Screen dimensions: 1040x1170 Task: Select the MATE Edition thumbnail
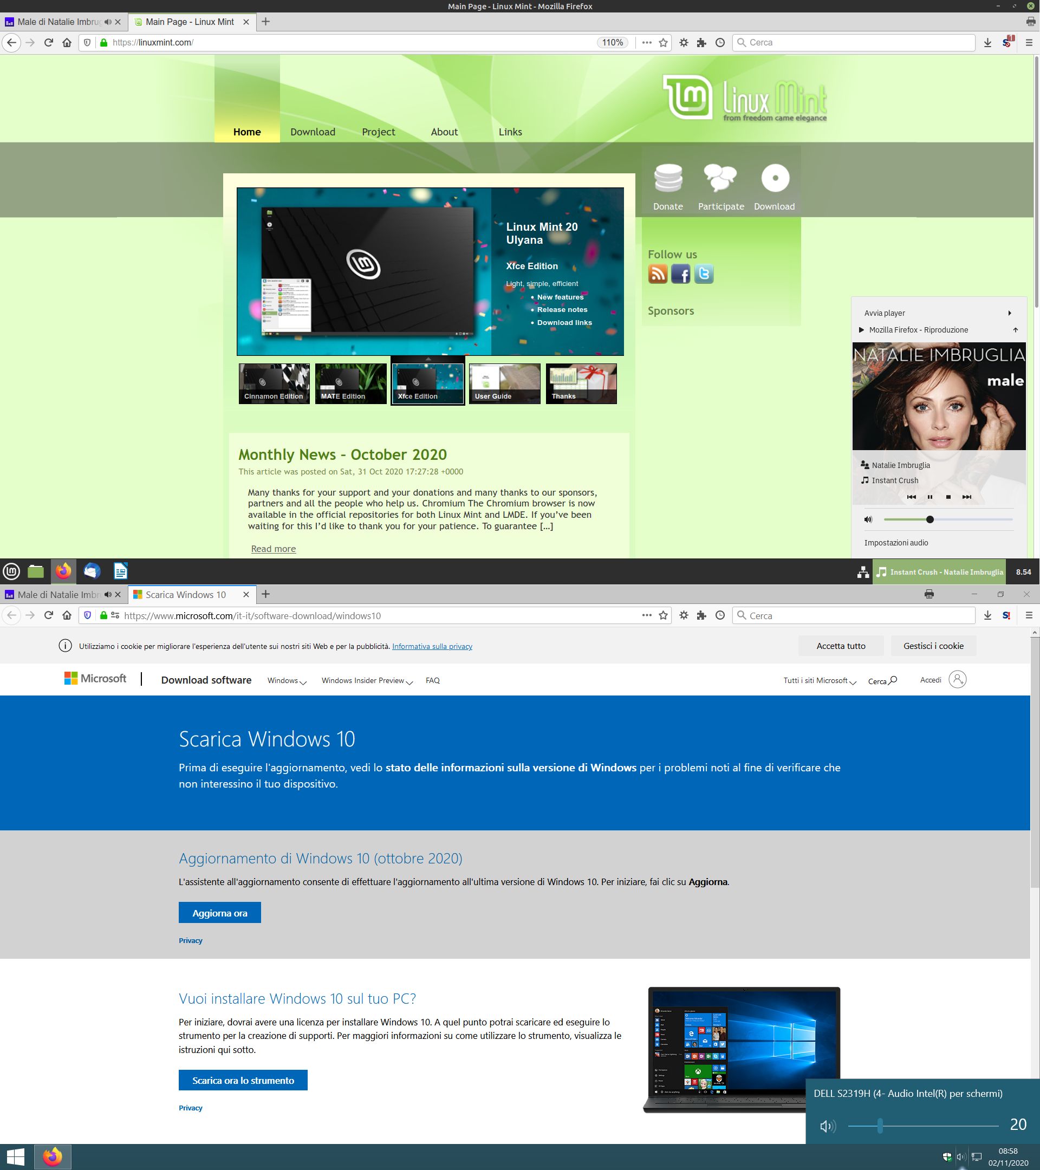351,383
